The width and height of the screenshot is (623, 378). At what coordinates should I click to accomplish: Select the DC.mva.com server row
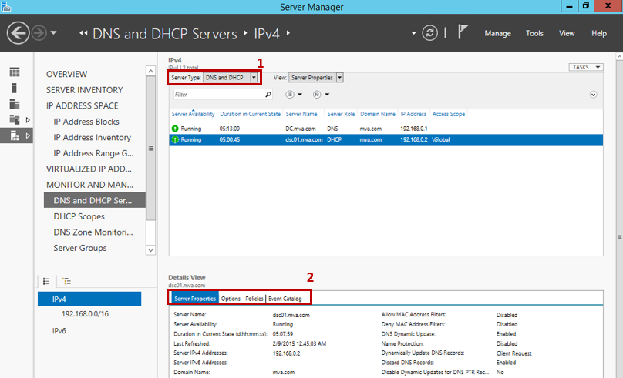[386, 129]
